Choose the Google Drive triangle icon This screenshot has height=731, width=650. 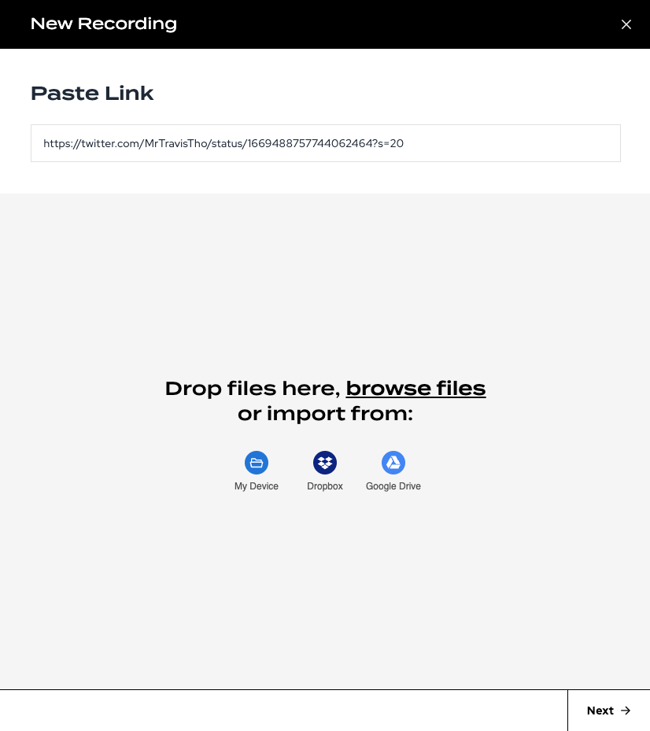tap(393, 463)
